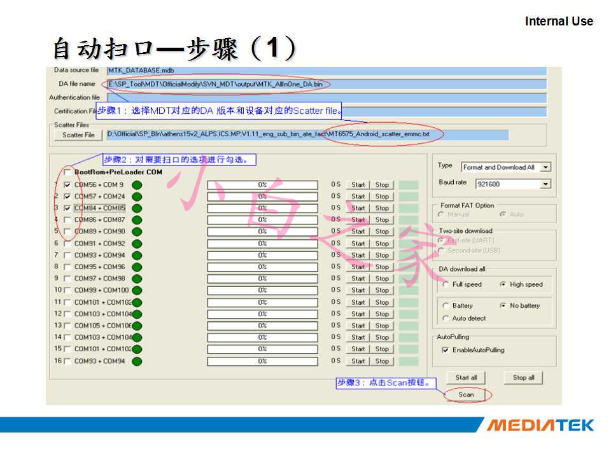The height and width of the screenshot is (458, 611).
Task: Uncheck the COM56 + COM9 port checkbox
Action: [x=67, y=184]
